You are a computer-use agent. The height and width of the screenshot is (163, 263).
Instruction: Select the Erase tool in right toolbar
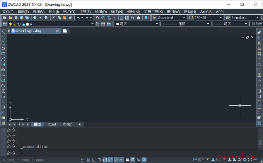pos(259,32)
